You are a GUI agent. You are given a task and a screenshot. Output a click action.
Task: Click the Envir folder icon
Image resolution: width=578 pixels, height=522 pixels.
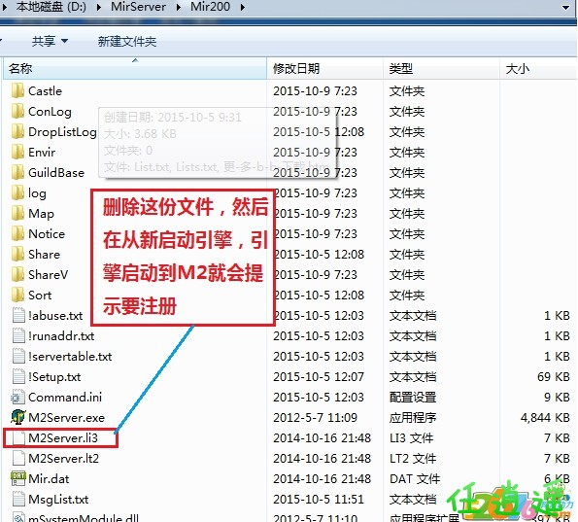tap(17, 152)
